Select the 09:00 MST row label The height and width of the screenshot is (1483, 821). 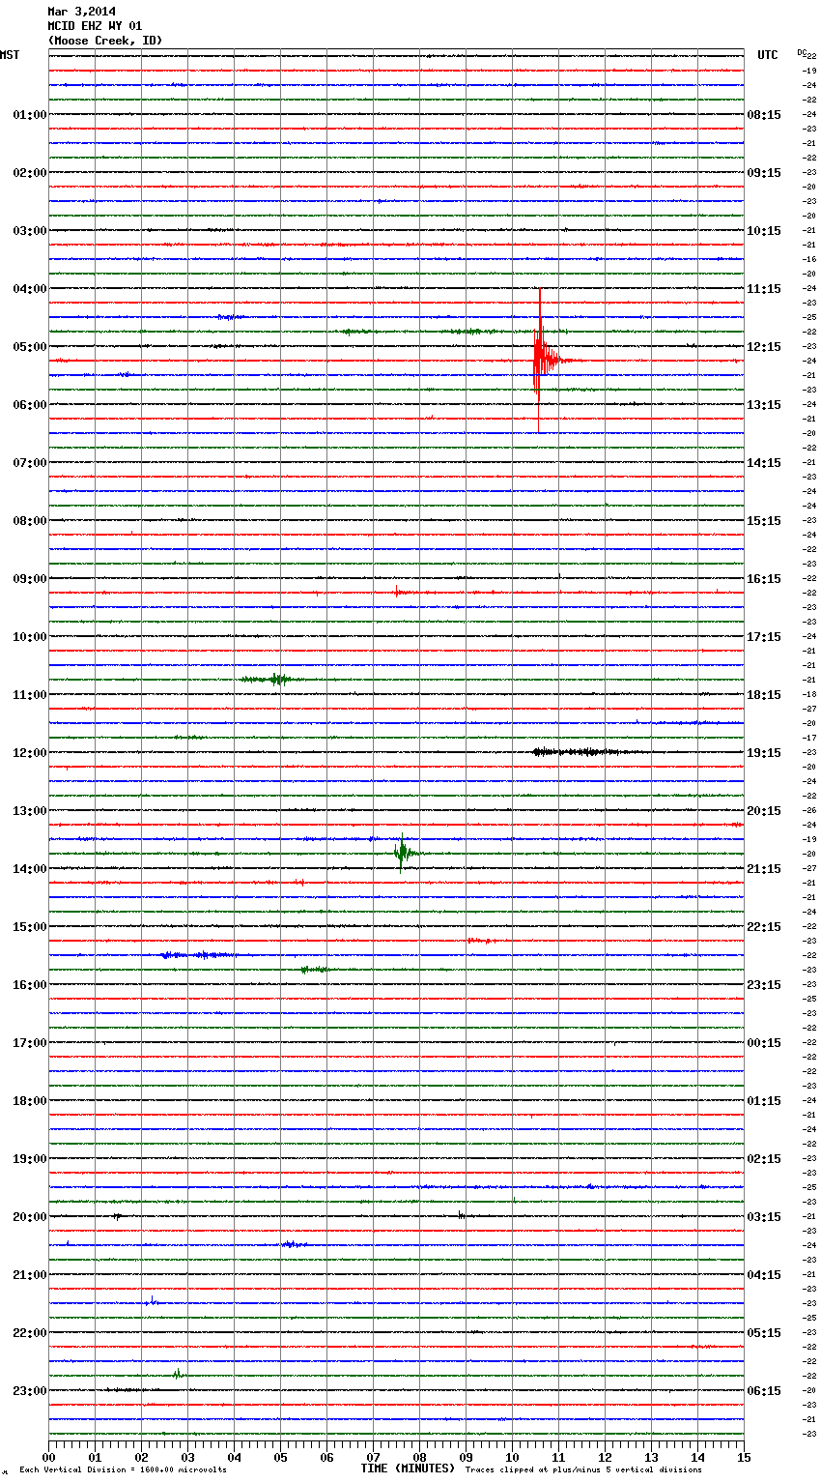coord(30,579)
